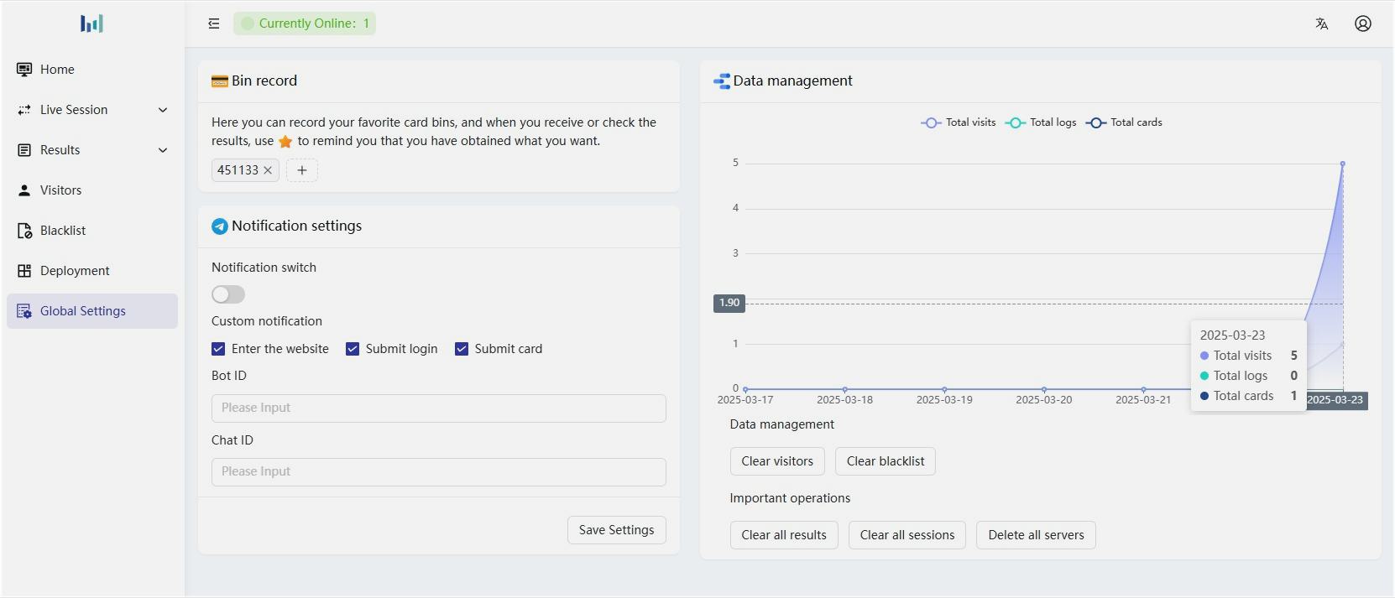Click the 2025-03-21 axis label
1395x598 pixels.
click(1143, 400)
